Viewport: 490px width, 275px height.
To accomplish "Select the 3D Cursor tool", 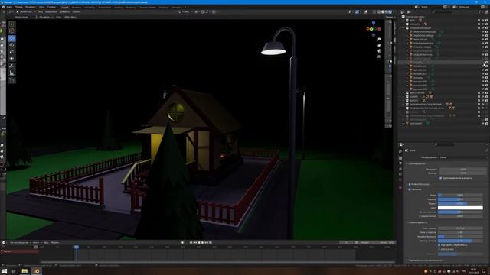I will coord(11,31).
